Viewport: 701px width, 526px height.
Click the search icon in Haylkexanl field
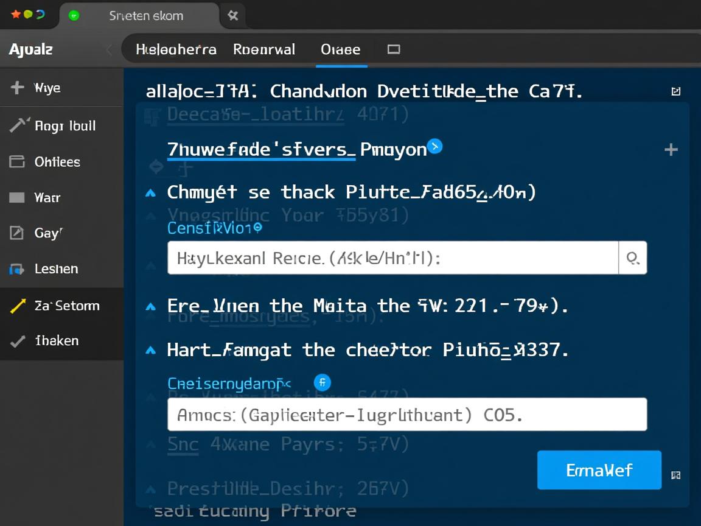(x=633, y=258)
